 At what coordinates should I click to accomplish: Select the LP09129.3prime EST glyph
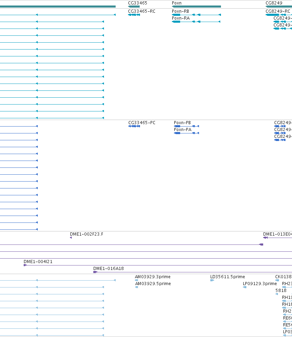tap(245, 287)
